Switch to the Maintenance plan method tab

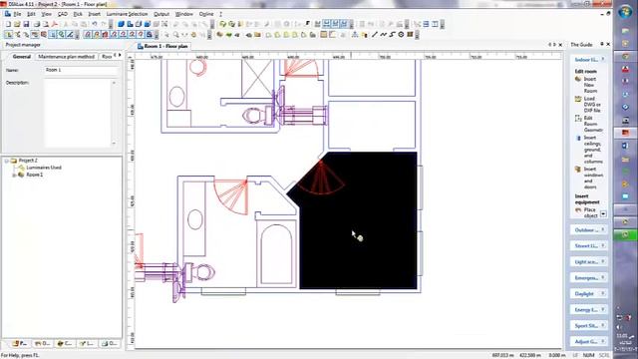point(67,57)
